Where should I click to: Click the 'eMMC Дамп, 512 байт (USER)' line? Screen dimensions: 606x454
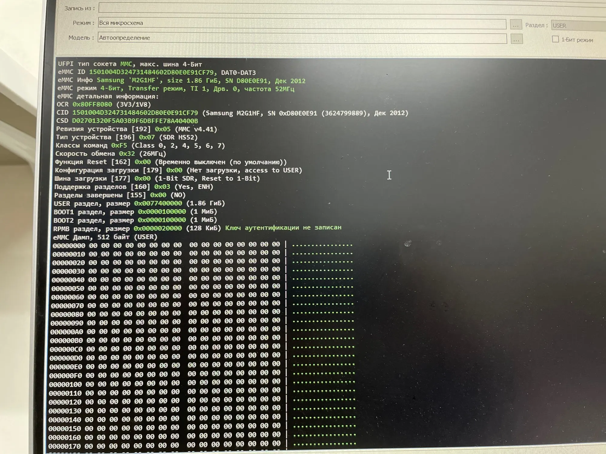[x=105, y=237]
